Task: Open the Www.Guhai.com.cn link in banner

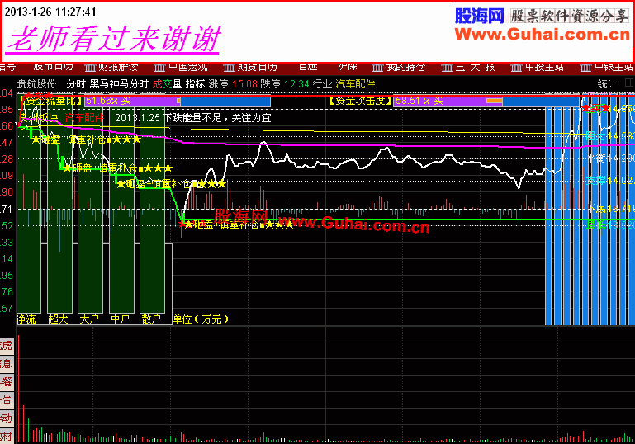Action: (543, 35)
